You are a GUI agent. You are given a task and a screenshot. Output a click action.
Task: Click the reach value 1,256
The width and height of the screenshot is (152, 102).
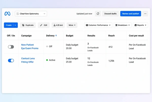(111, 61)
